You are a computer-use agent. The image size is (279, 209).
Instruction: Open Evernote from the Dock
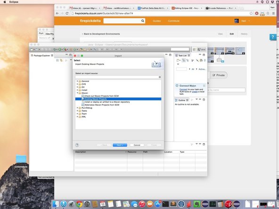(x=197, y=204)
